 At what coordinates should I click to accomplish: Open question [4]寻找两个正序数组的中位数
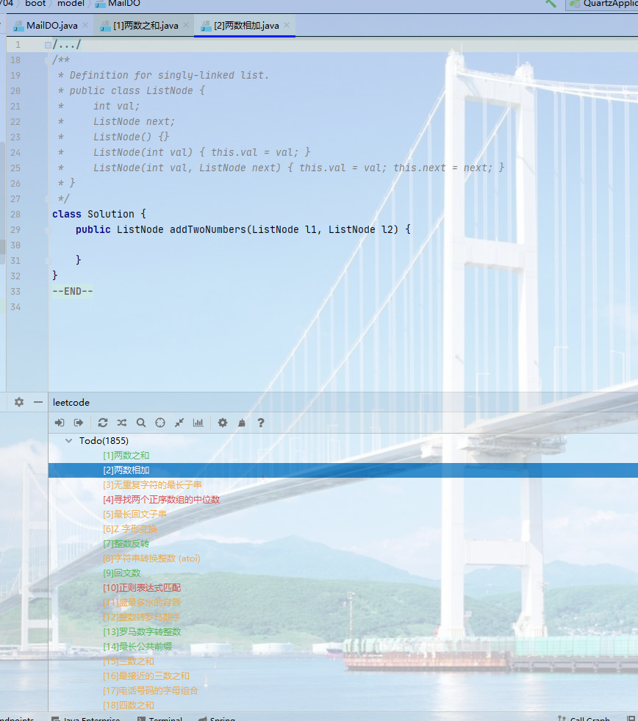click(x=161, y=500)
